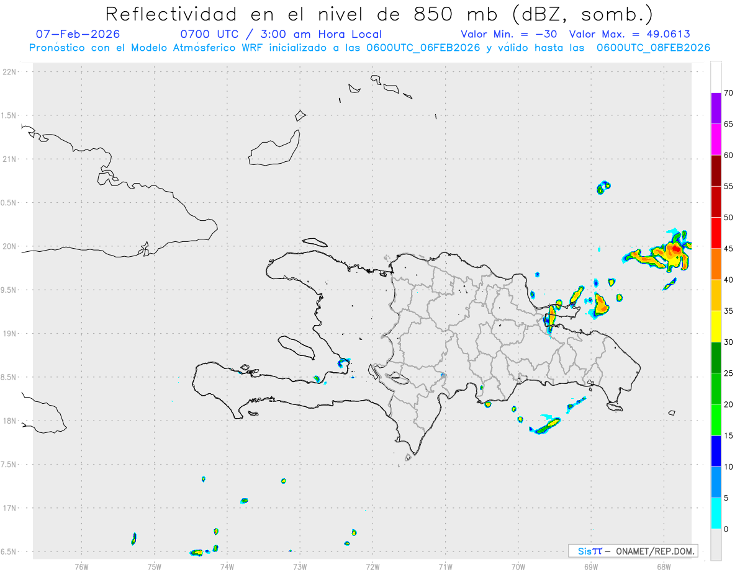Click the red-core storm cell near 20N 68W
This screenshot has height=575, width=745.
click(675, 249)
